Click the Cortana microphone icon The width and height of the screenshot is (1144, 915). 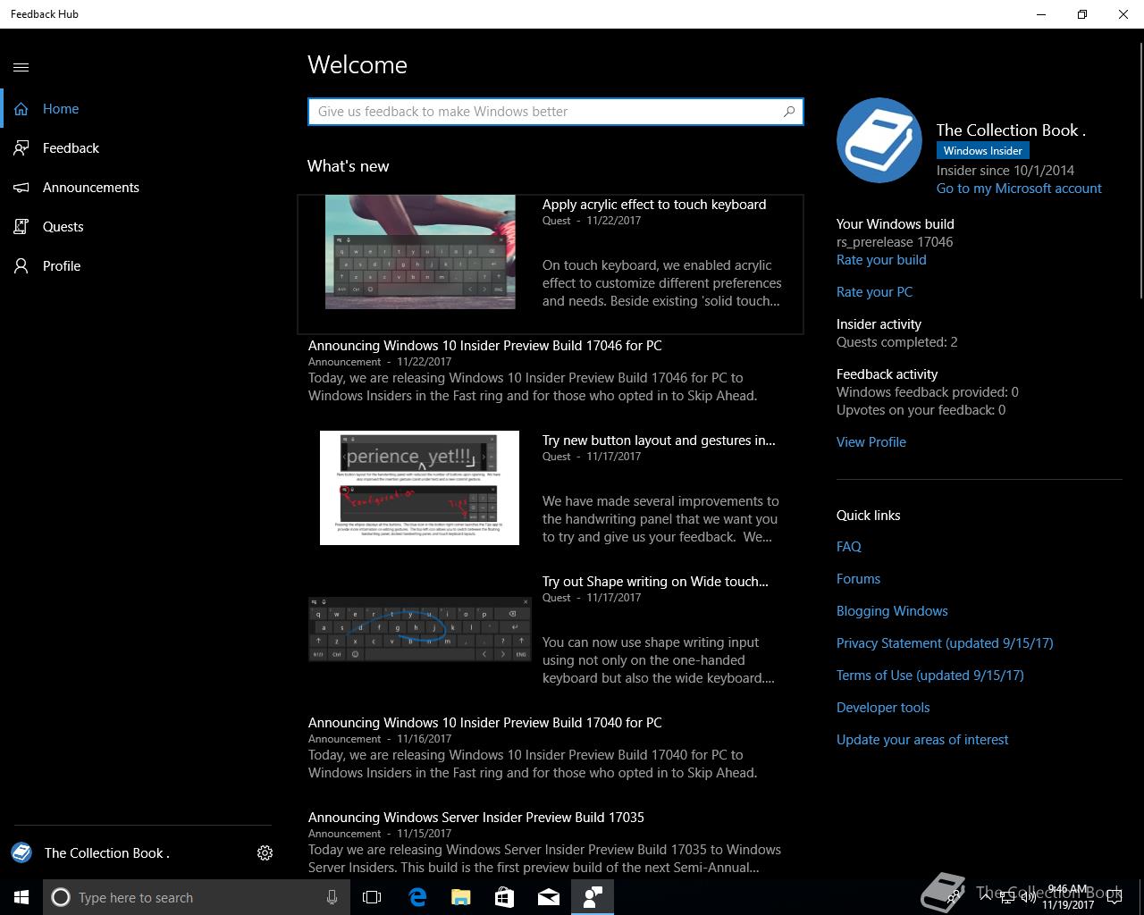coord(332,897)
